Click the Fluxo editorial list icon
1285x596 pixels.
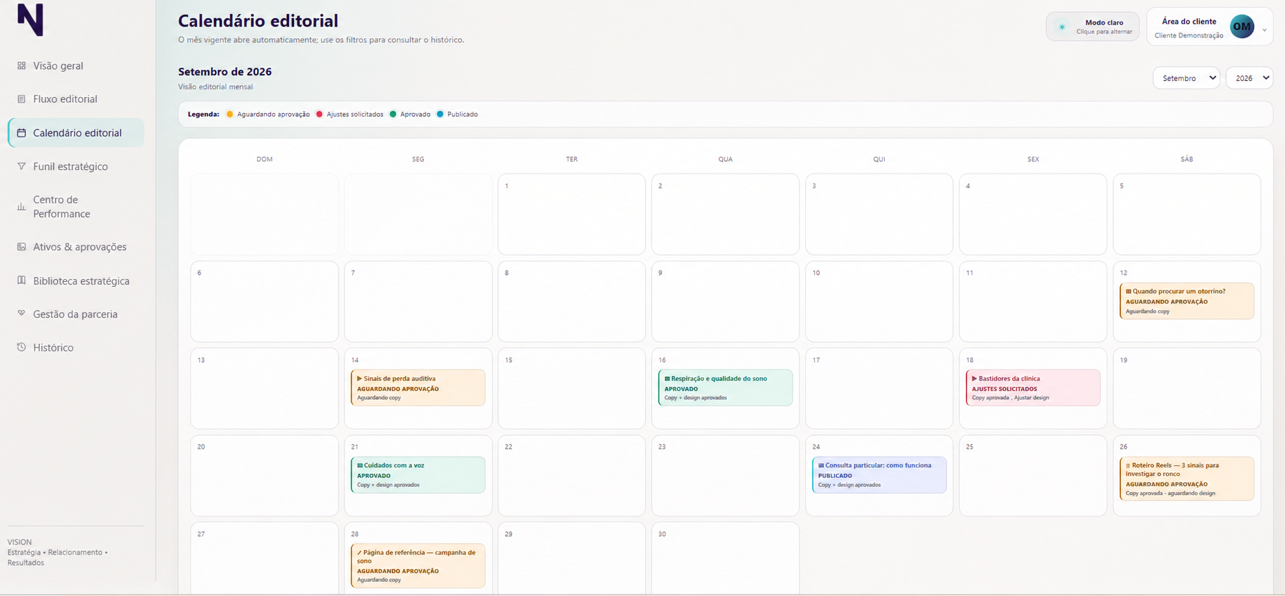click(x=22, y=99)
